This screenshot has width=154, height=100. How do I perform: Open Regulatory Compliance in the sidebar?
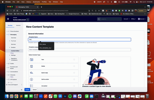pyautogui.click(x=14, y=59)
